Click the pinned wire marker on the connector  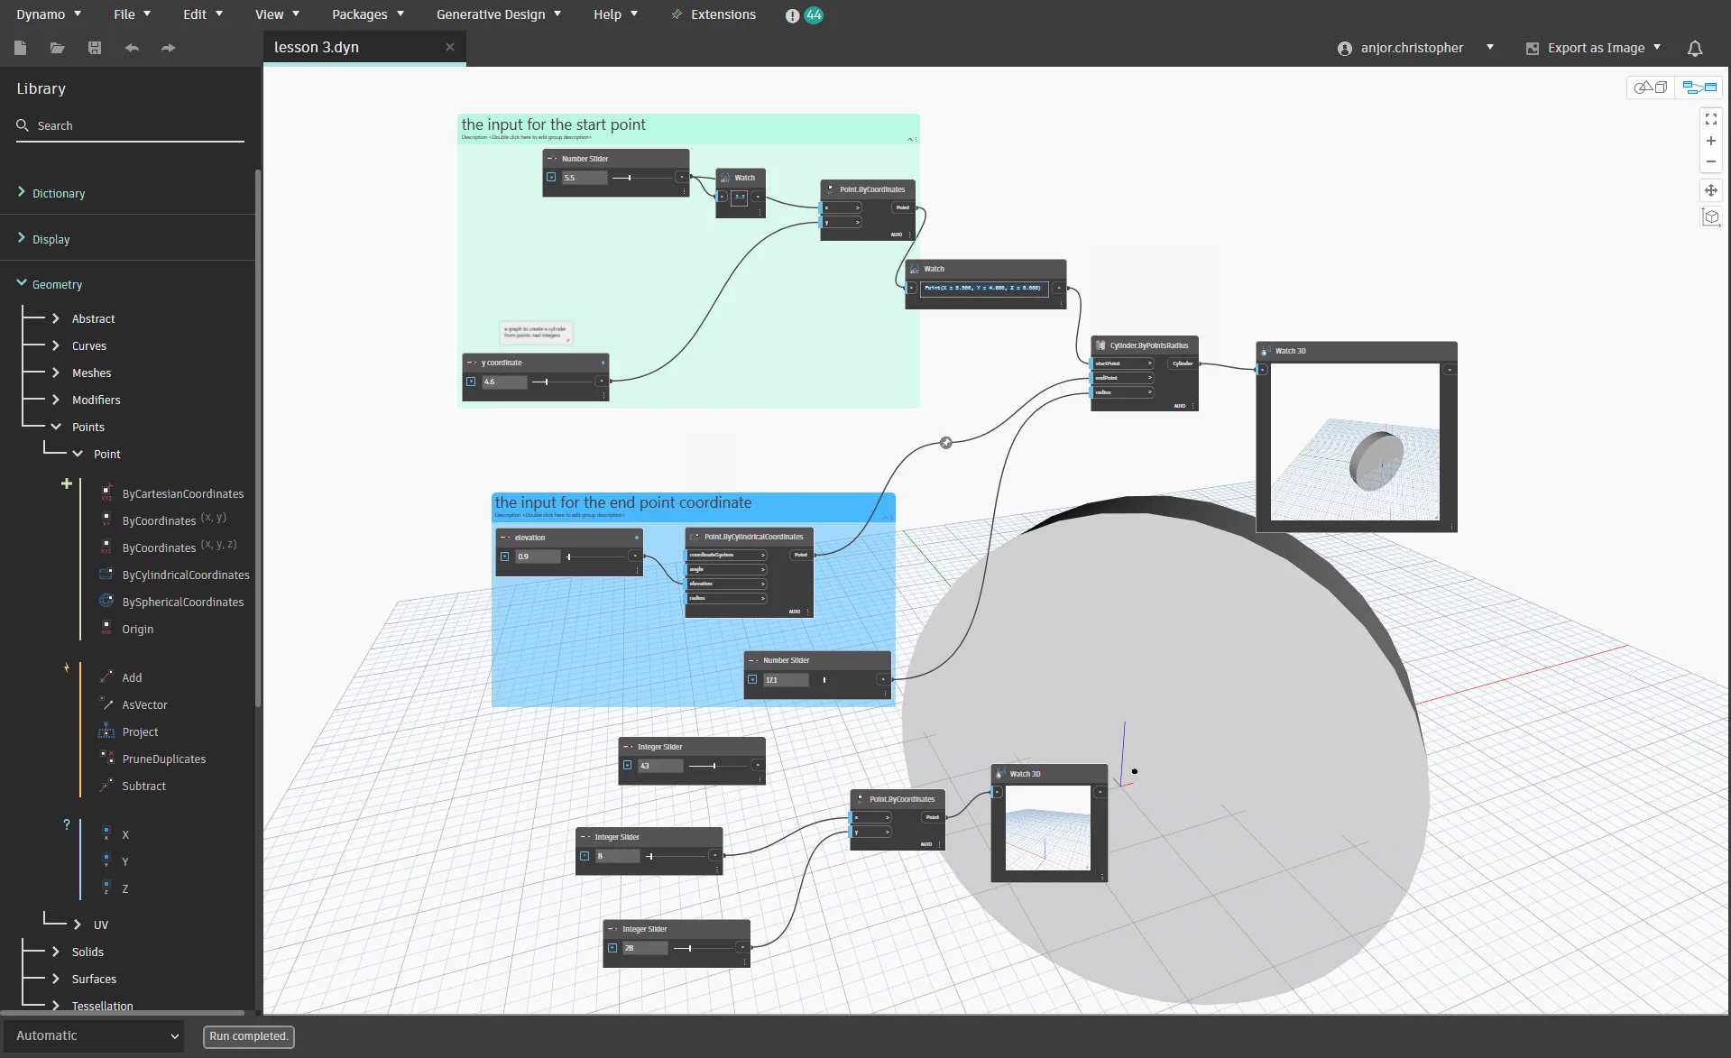tap(946, 442)
